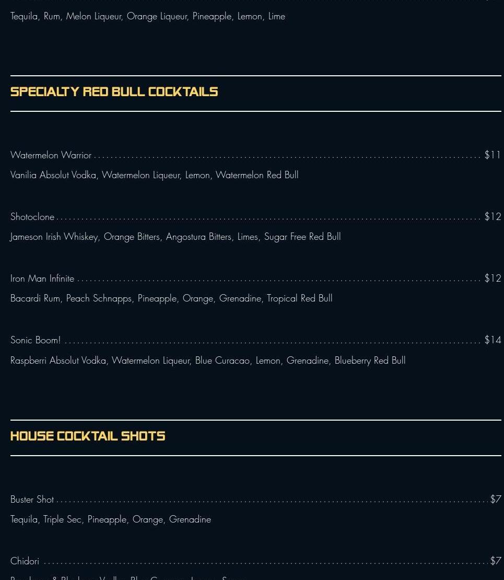Select the Sonic Boom! cocktail name
Screen dimensions: 504x580
pos(36,340)
